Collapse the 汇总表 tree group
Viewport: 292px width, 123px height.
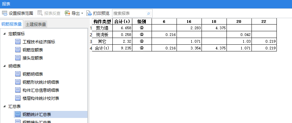point(4,106)
